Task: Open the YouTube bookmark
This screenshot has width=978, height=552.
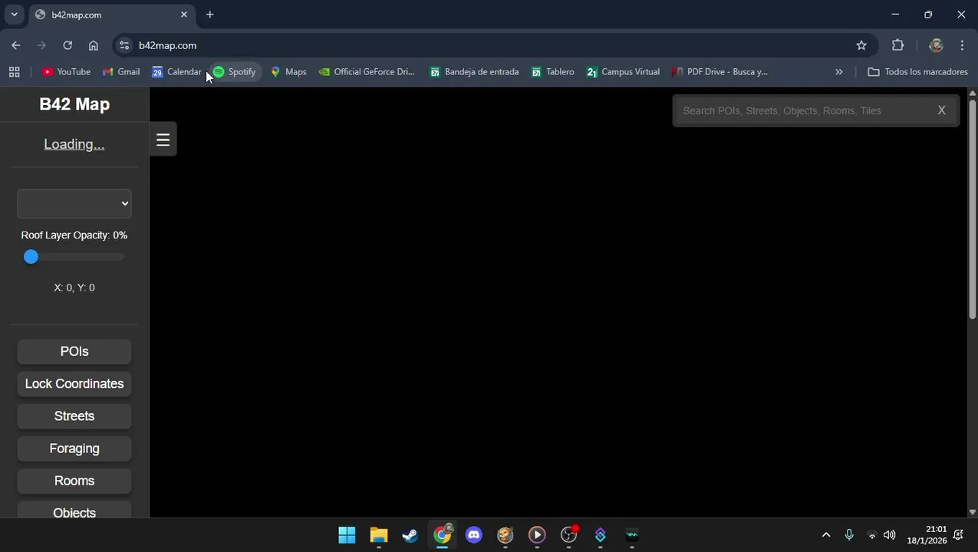Action: 66,71
